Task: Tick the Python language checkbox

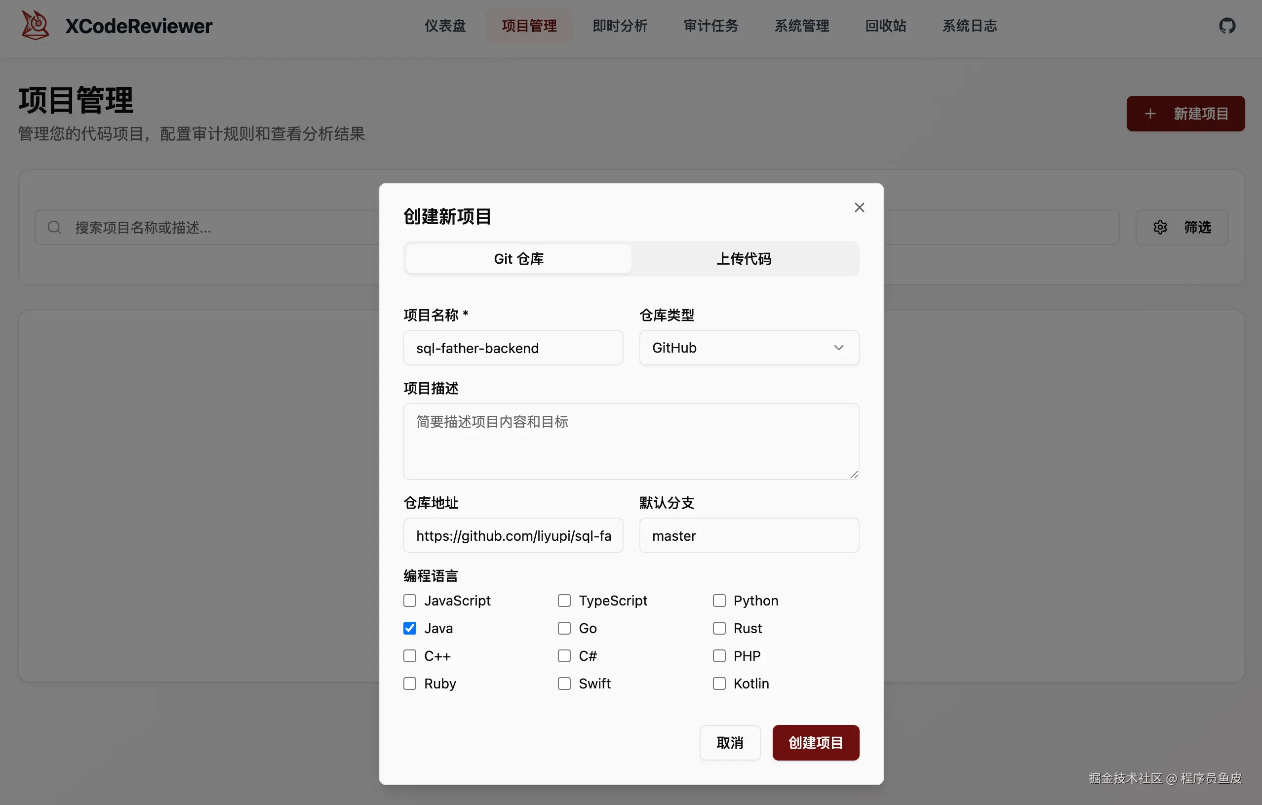Action: coord(719,600)
